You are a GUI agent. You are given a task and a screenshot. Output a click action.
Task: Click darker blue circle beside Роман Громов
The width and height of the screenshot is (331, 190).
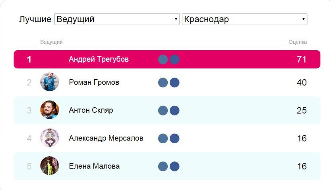click(x=174, y=82)
